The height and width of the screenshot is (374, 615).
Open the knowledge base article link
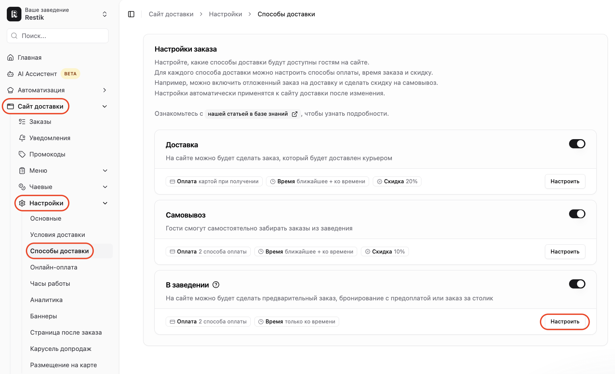pos(252,114)
